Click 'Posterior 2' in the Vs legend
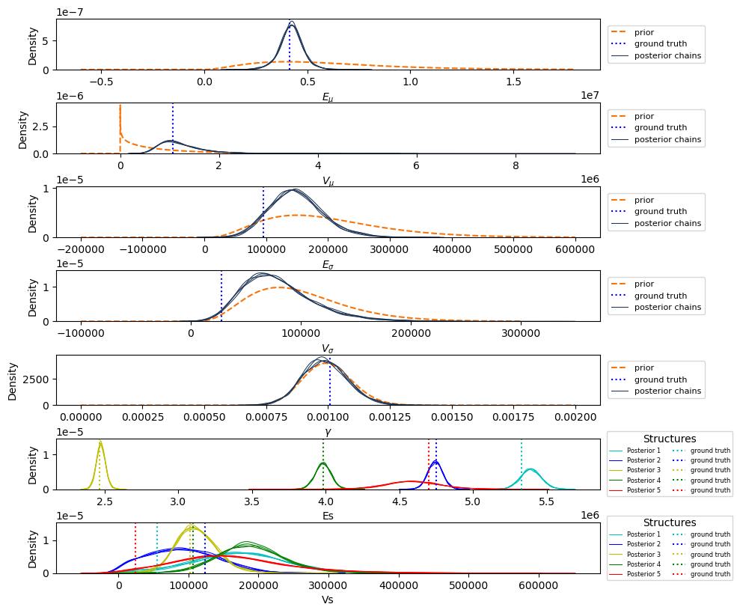Screen dimensions: 740x613 [x=643, y=544]
